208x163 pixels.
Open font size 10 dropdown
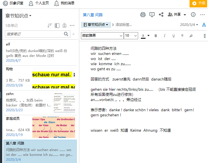131,36
